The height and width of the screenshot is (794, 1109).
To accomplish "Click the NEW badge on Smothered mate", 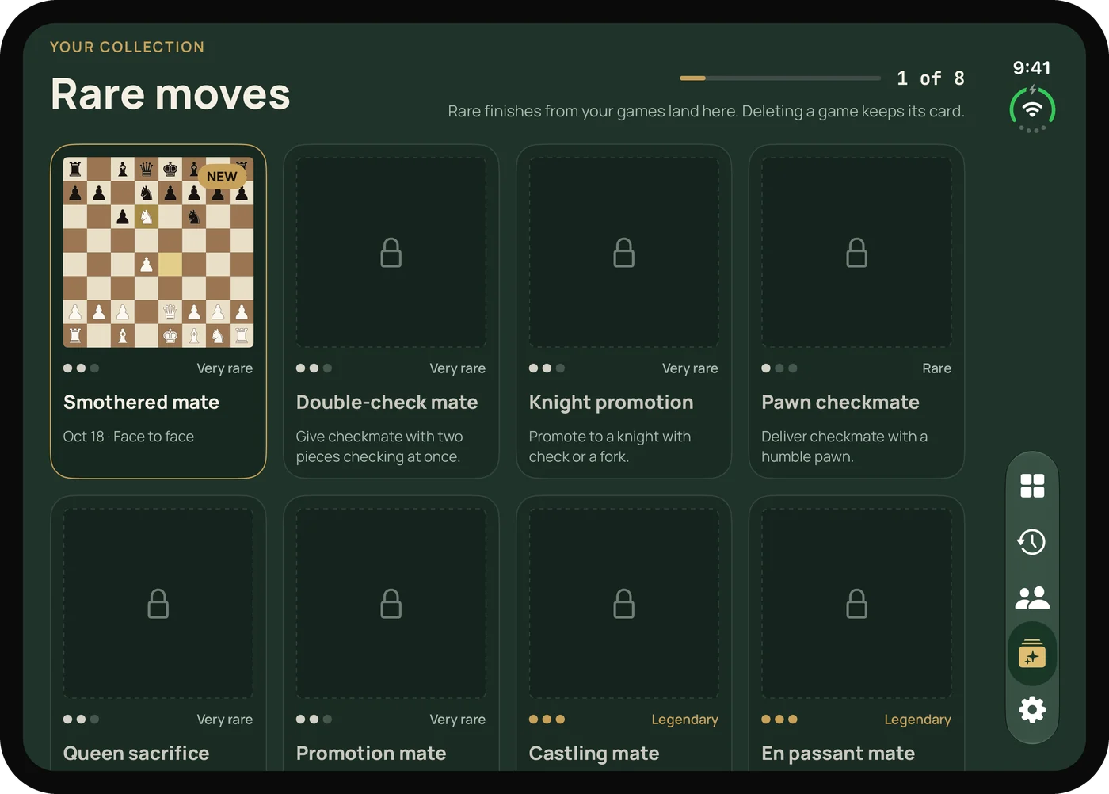I will (222, 177).
